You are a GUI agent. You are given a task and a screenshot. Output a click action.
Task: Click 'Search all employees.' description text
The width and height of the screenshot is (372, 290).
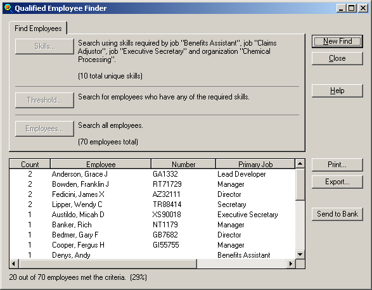click(x=110, y=125)
